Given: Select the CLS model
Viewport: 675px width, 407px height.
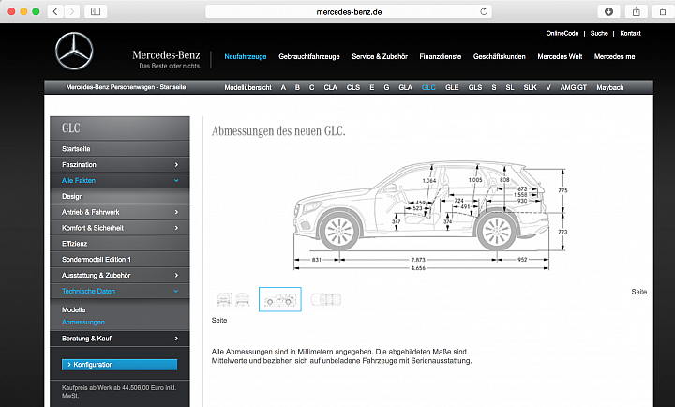Looking at the screenshot, I should [353, 87].
